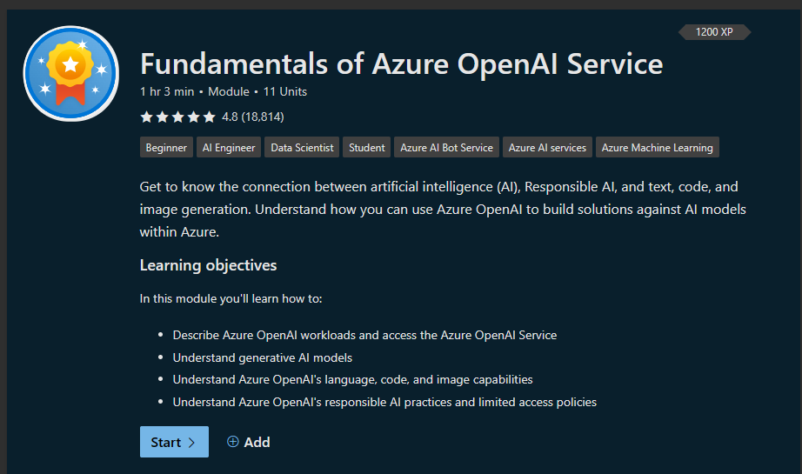Click the module description paragraph
Screen dimensions: 802x474
tap(443, 209)
